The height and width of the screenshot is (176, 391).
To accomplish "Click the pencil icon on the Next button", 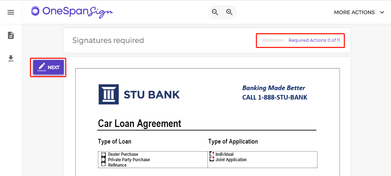I will [42, 67].
